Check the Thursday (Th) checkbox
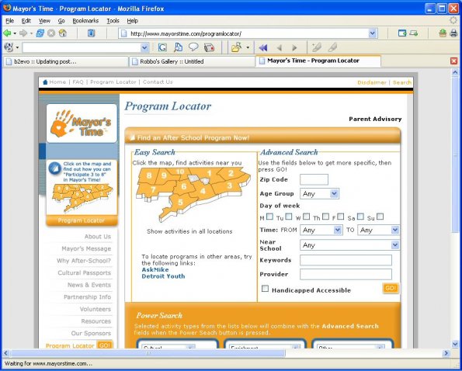462x371 pixels. [325, 217]
